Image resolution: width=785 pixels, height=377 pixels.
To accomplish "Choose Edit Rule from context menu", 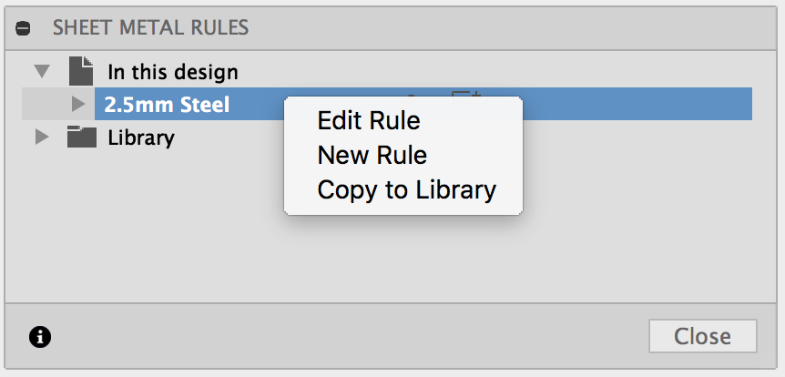I will tap(368, 121).
